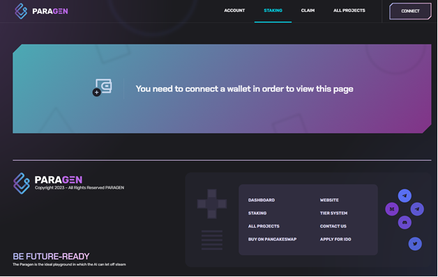Open the Account tab
438x277 pixels.
tap(234, 10)
